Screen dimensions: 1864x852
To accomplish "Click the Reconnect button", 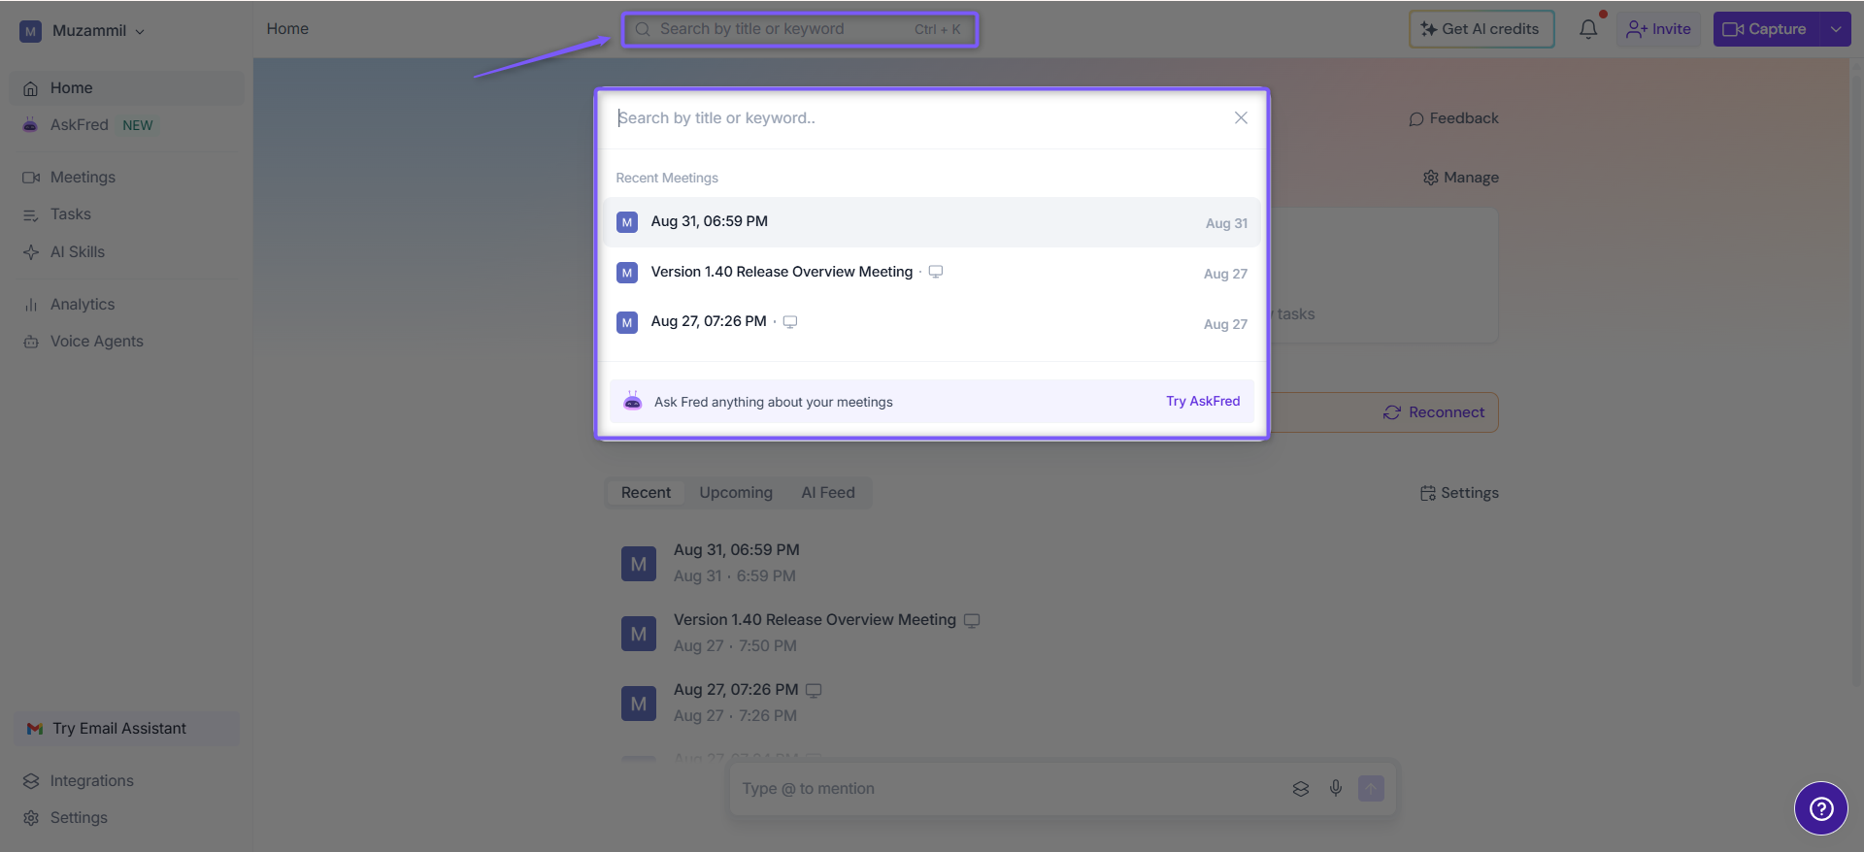I will (1434, 412).
